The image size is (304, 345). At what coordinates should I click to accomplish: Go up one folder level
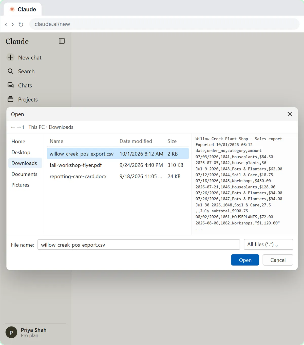click(23, 127)
